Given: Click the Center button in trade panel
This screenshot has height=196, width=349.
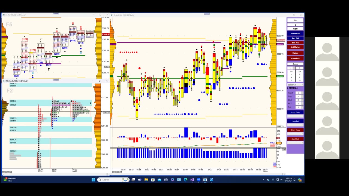Looking at the screenshot, I should click(x=295, y=64).
